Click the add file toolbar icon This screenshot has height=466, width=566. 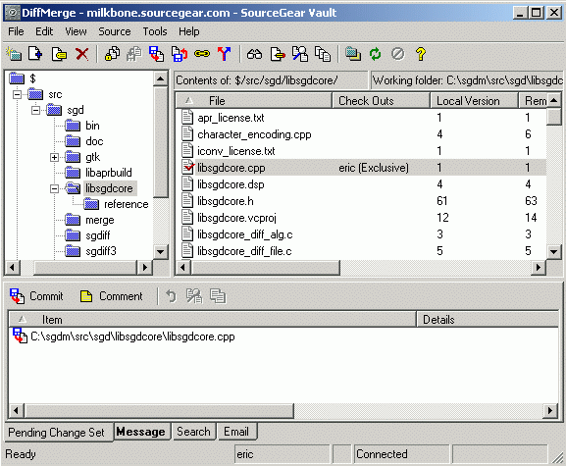pos(35,54)
